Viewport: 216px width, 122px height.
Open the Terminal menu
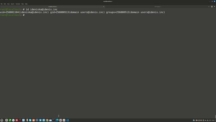coord(18,4)
